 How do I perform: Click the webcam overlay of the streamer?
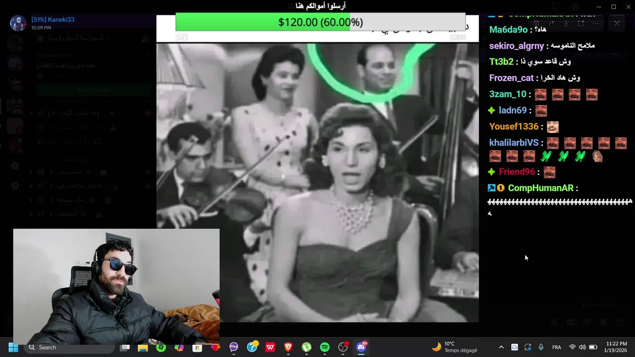pyautogui.click(x=116, y=287)
